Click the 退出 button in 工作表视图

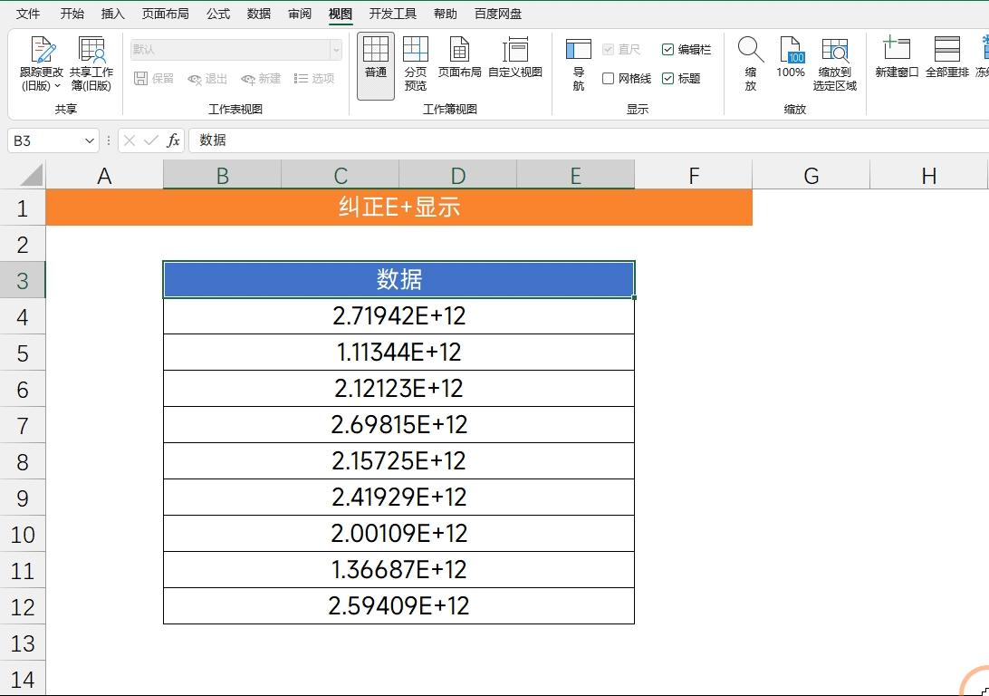207,79
